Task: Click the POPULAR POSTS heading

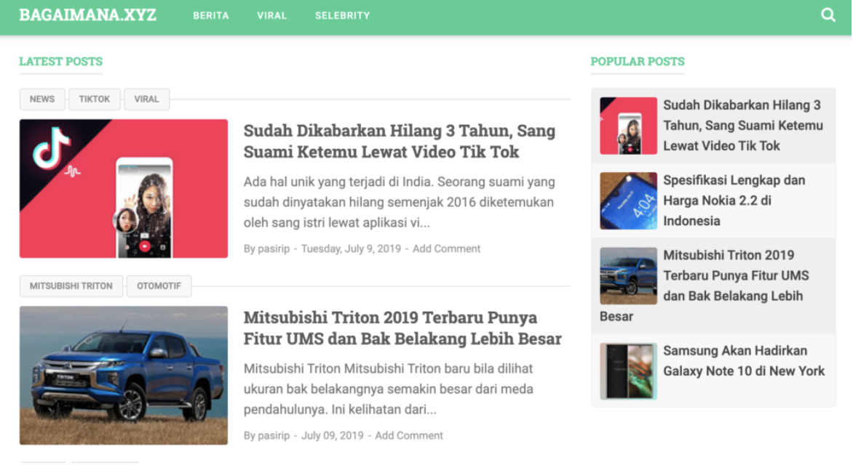Action: [x=638, y=61]
